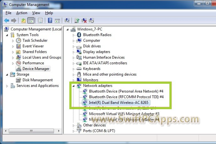Viewport: 216px width, 144px height.
Task: Open the View menu
Action: (36, 13)
